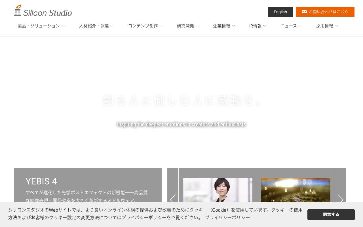Accept cookies with the 同意する button
The width and height of the screenshot is (363, 227).
331,215
